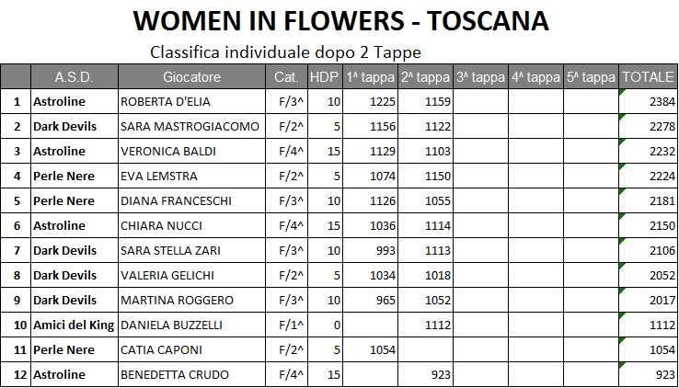Image resolution: width=679 pixels, height=388 pixels.
Task: Click the 5^ tappa column header
Action: click(x=591, y=77)
